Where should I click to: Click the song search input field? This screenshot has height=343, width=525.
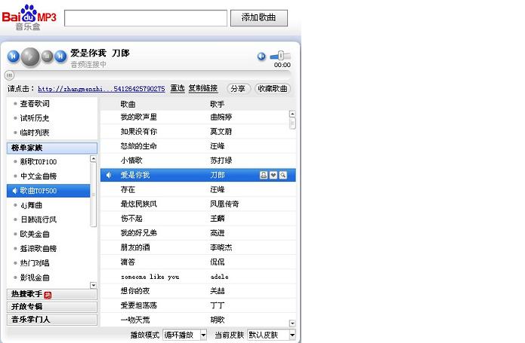pos(145,18)
